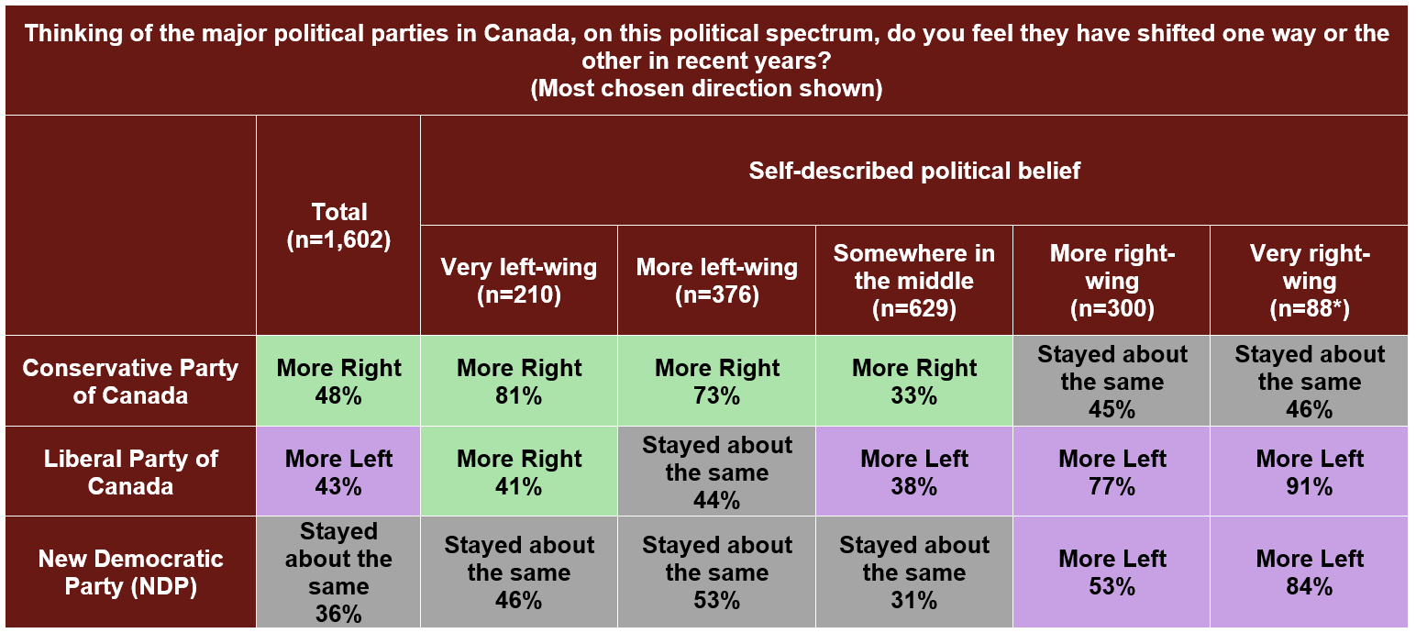Click the Self-described political belief header
The height and width of the screenshot is (633, 1416).
click(913, 171)
